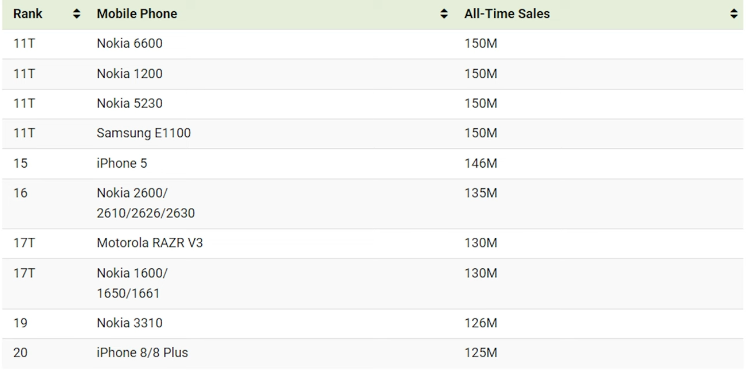Sort table by Rank column arrows
The image size is (746, 372).
point(77,14)
